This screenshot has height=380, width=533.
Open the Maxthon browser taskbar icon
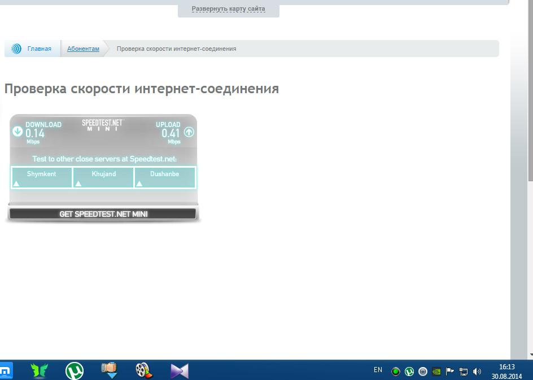[x=6, y=370]
